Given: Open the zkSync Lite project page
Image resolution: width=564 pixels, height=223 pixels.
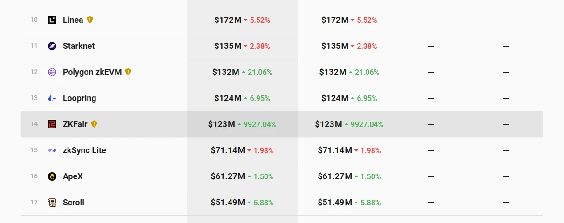Looking at the screenshot, I should [x=84, y=150].
